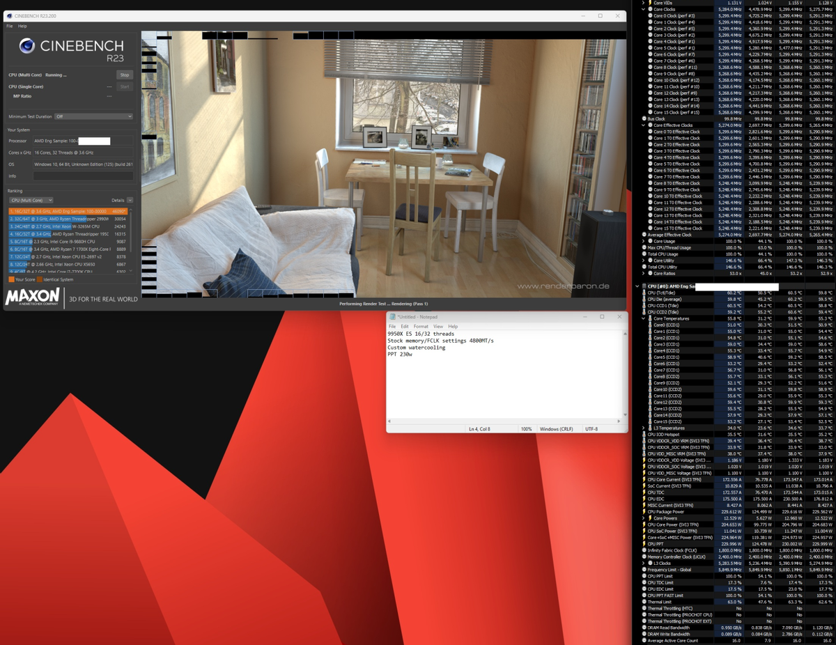Expand the Core Ratios entry
The width and height of the screenshot is (836, 645).
(642, 272)
